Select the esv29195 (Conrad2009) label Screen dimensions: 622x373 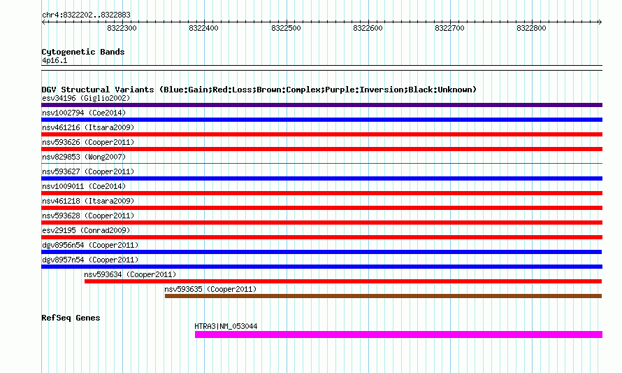click(86, 230)
